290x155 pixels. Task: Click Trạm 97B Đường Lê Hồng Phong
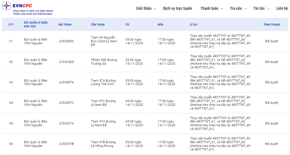[x=103, y=144]
